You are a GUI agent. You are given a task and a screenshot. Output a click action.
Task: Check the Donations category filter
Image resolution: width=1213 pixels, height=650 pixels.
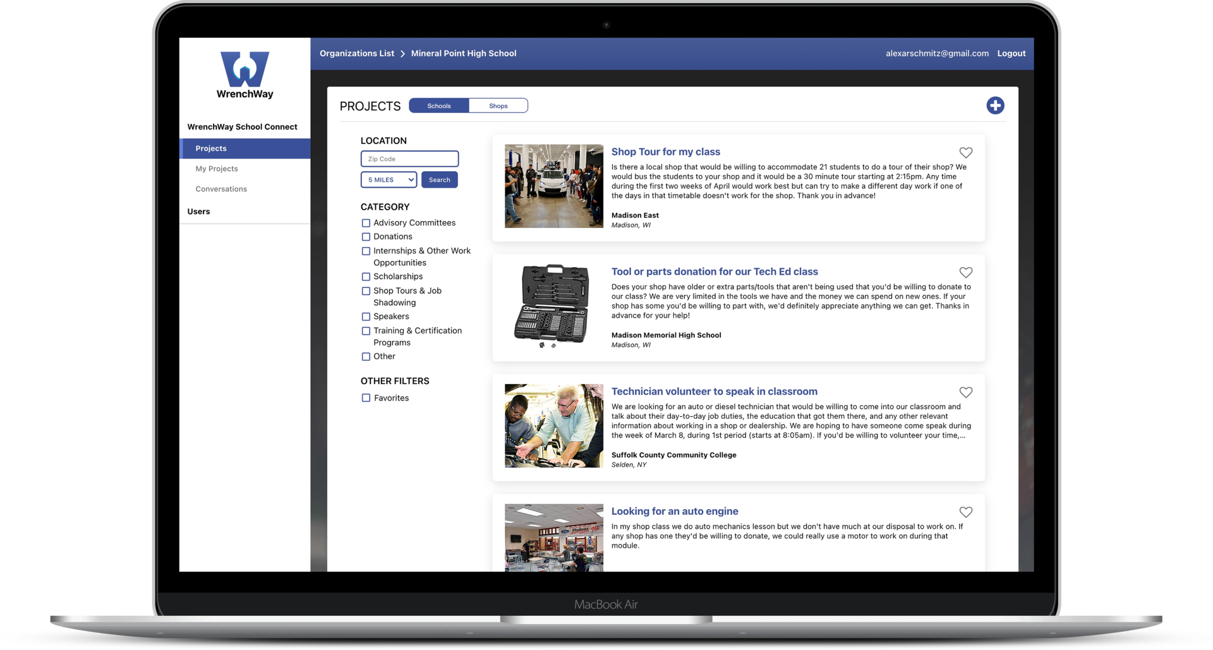(366, 237)
